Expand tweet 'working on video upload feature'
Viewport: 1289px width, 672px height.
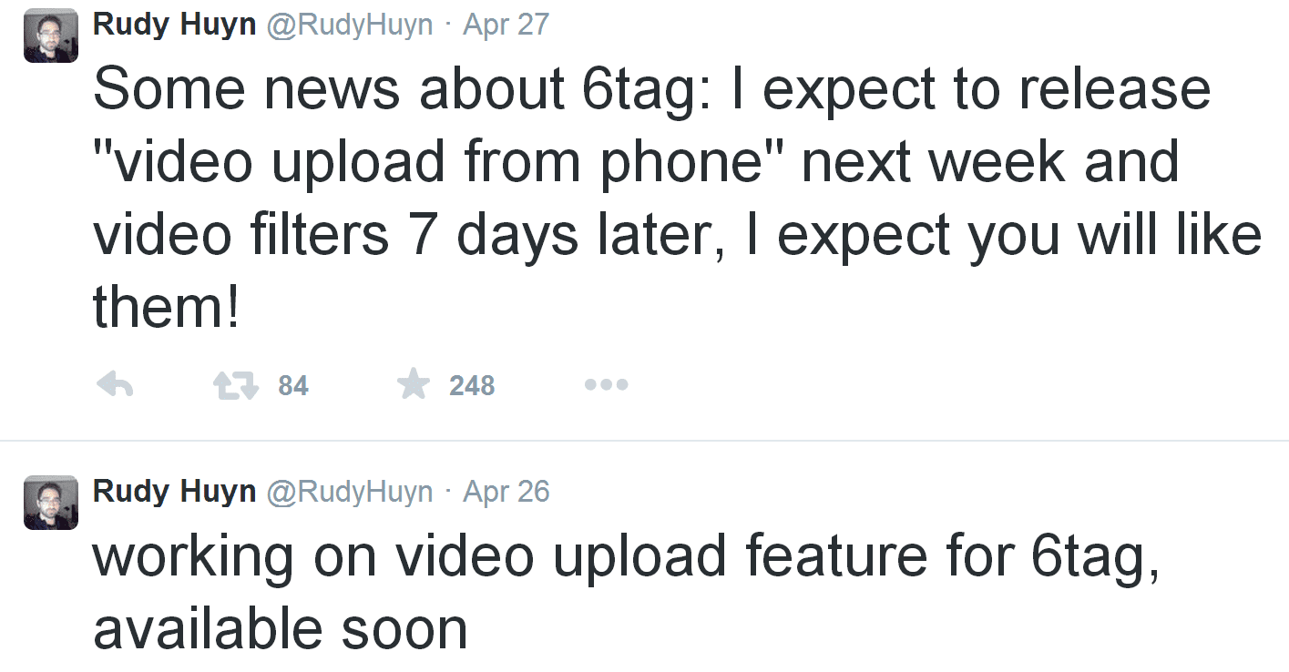(627, 592)
